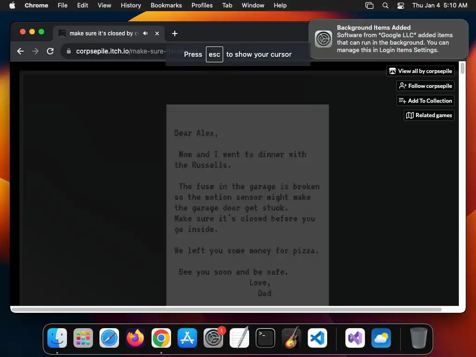Open the Bookmarks menu

tap(166, 6)
